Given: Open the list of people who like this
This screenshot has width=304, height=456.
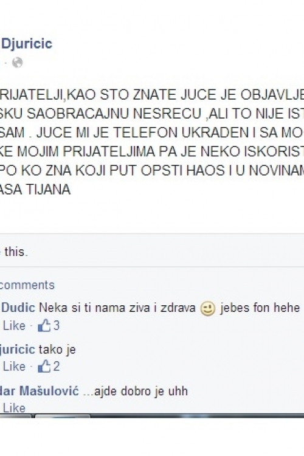Looking at the screenshot, I should coord(13,252).
